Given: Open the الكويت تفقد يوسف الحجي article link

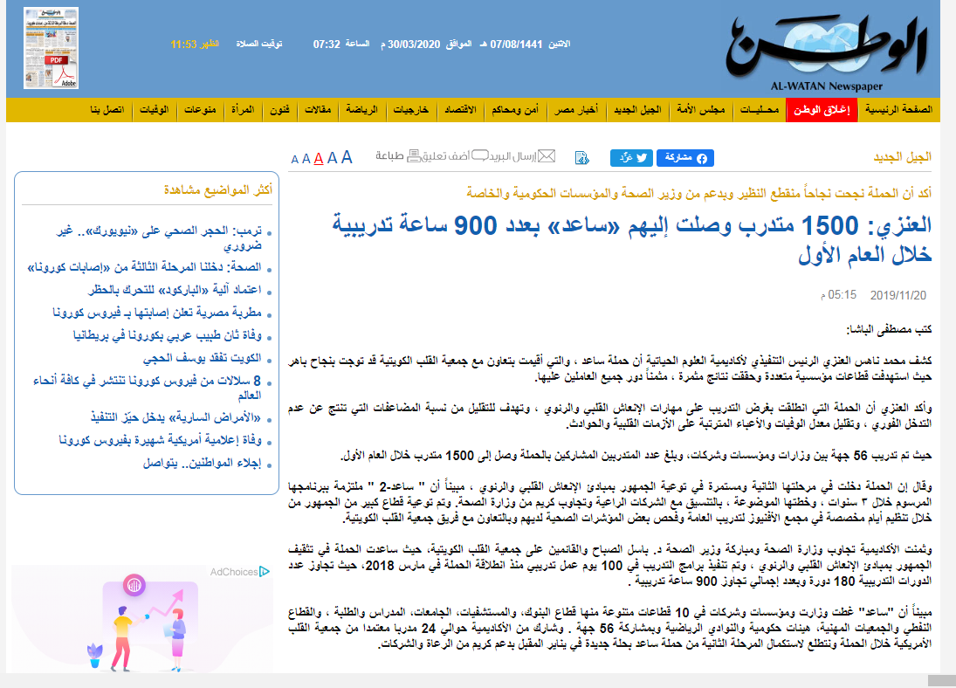Looking at the screenshot, I should [202, 358].
